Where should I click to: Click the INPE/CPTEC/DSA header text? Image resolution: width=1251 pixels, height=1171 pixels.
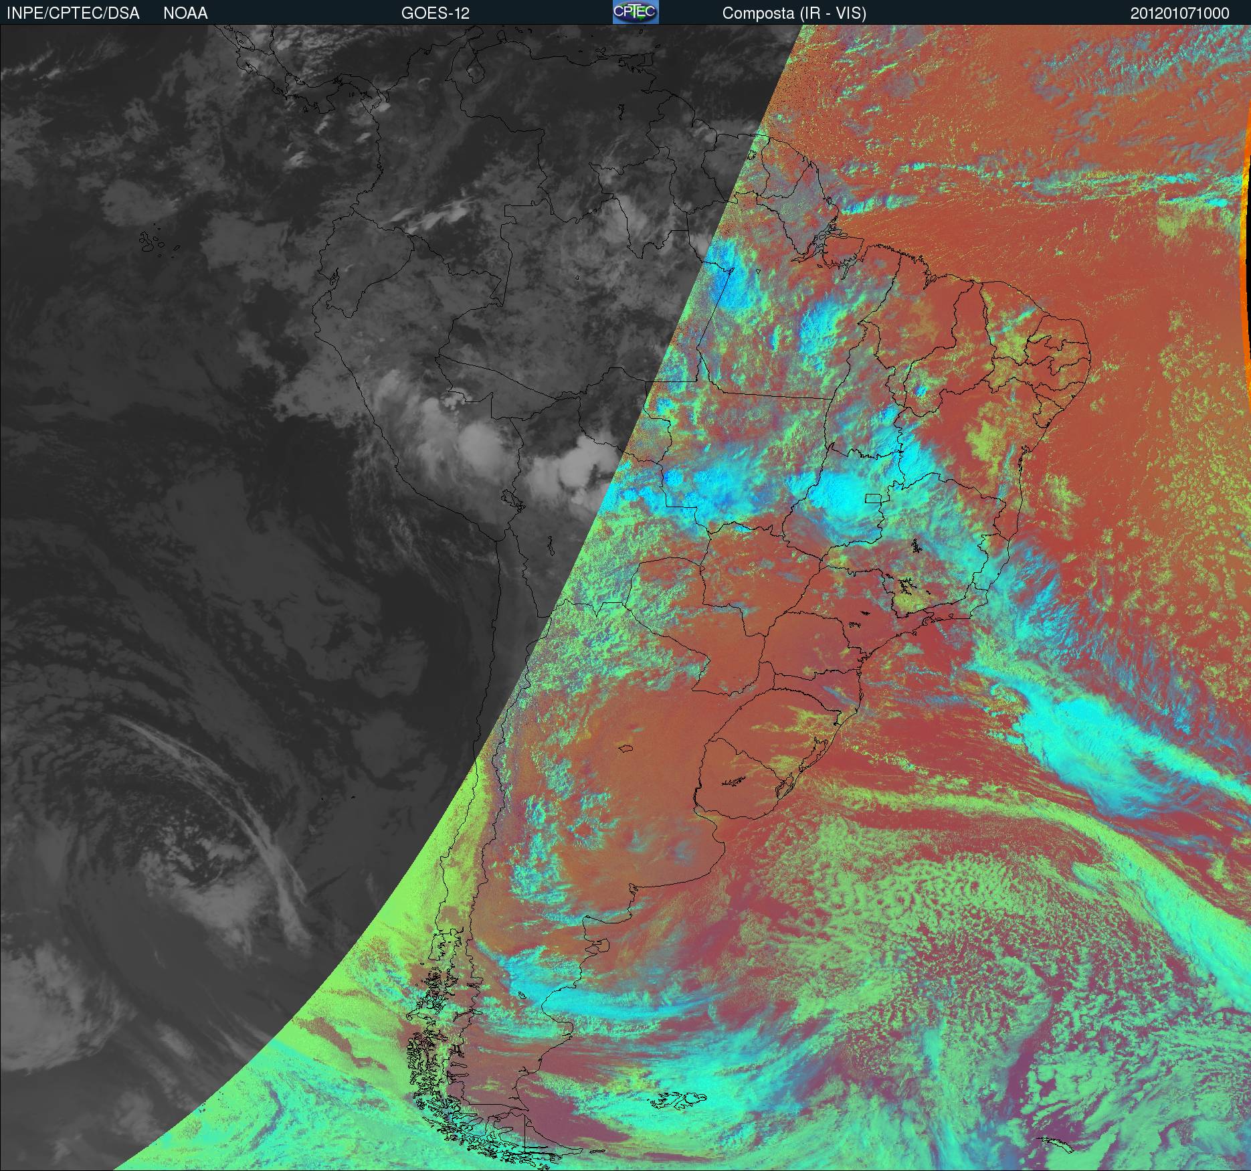coord(73,13)
